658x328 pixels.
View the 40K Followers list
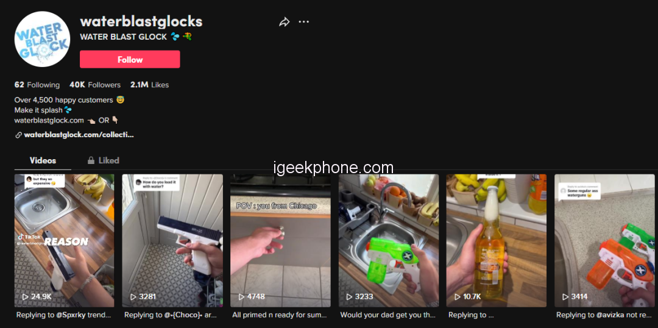[x=95, y=85]
